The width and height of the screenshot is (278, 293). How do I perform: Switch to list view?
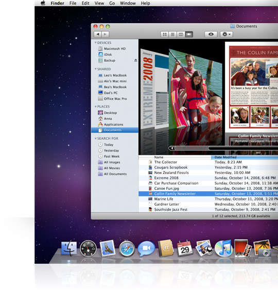click(172, 34)
